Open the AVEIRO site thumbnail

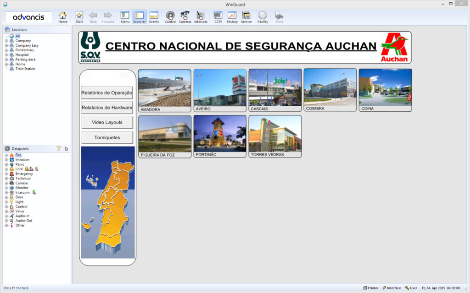tap(220, 91)
